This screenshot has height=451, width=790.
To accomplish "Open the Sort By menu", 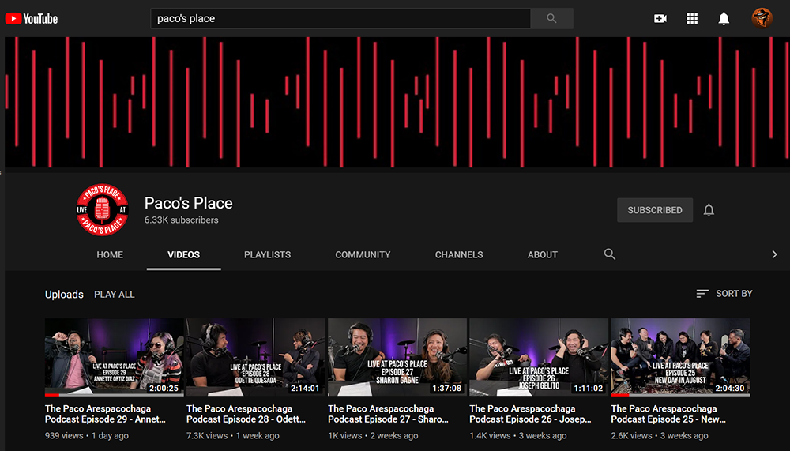I will pyautogui.click(x=724, y=294).
